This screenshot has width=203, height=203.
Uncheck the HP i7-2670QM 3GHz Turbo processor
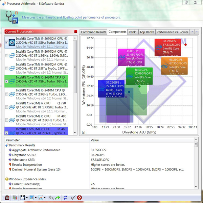click(6, 43)
